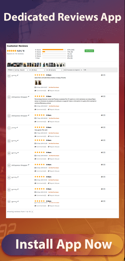This screenshot has width=125, height=261.
Task: Click Verified Purchase beside 30 Sep 2019 10:07
Action: (54, 87)
